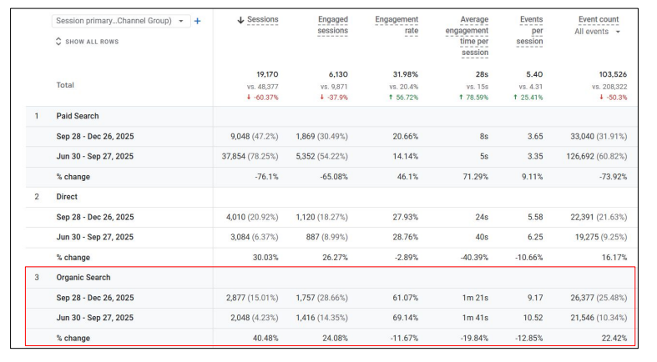Expand rows with SHOW ALL ROWS
657x362 pixels.
point(91,41)
